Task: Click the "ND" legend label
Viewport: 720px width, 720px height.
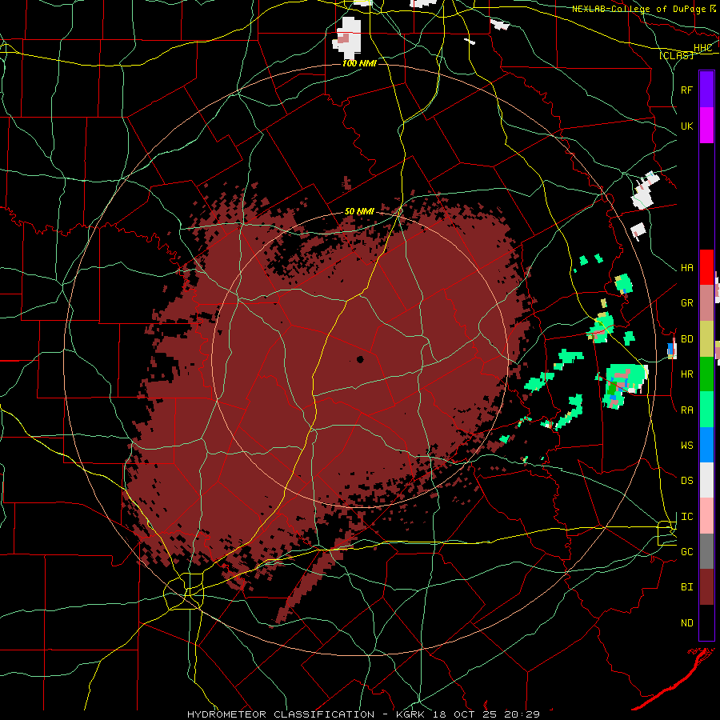Action: point(686,623)
